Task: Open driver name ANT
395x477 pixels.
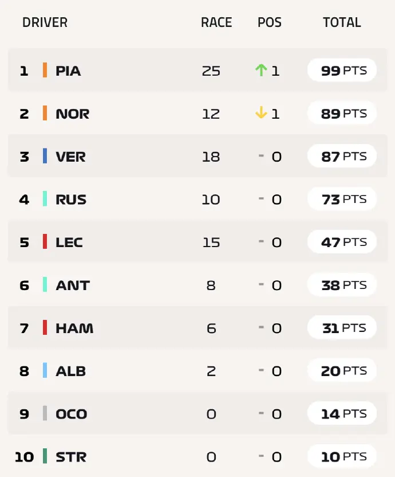Action: pyautogui.click(x=73, y=286)
